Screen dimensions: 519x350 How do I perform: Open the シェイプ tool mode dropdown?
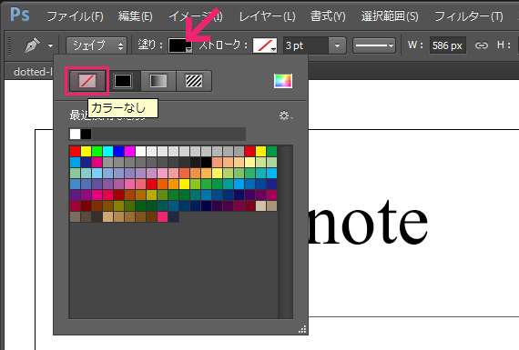tap(97, 45)
